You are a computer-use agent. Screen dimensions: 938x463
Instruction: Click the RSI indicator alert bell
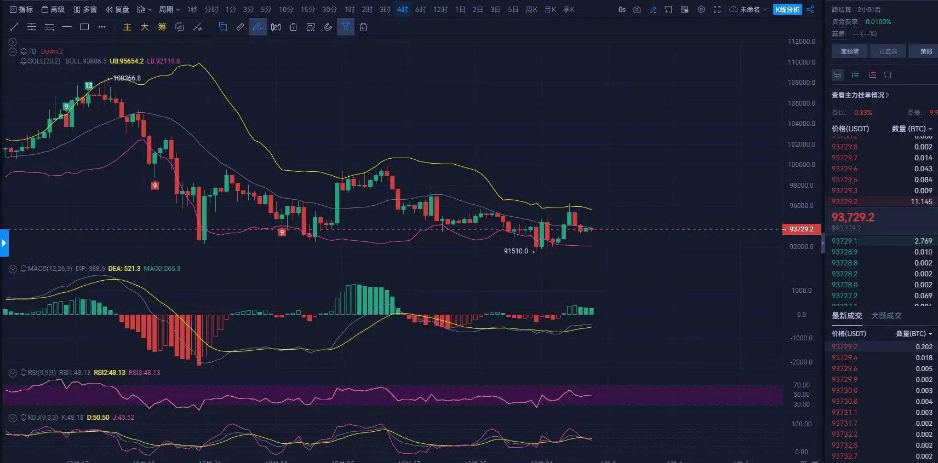tap(24, 373)
